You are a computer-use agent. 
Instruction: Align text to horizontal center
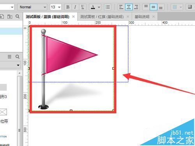pyautogui.click(x=129, y=7)
